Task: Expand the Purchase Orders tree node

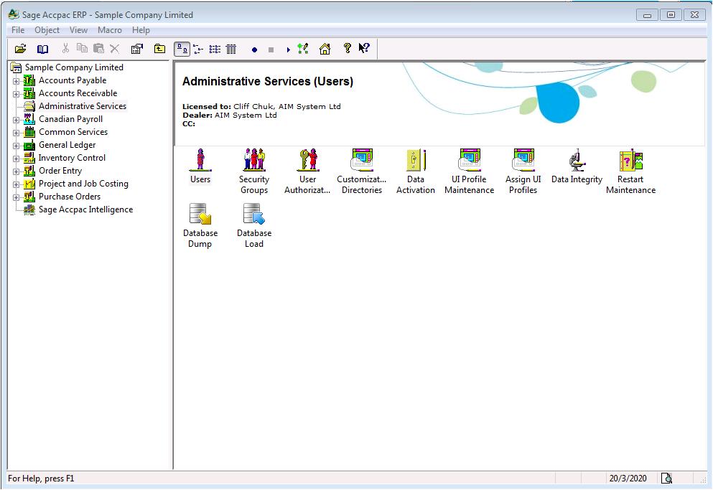Action: coord(16,197)
